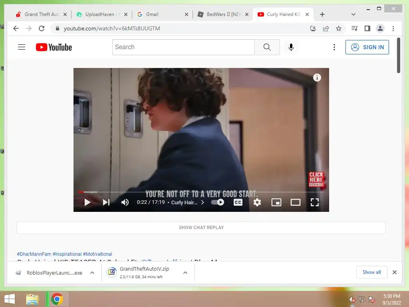409x307 pixels.
Task: Switch to theater mode
Action: click(x=296, y=202)
